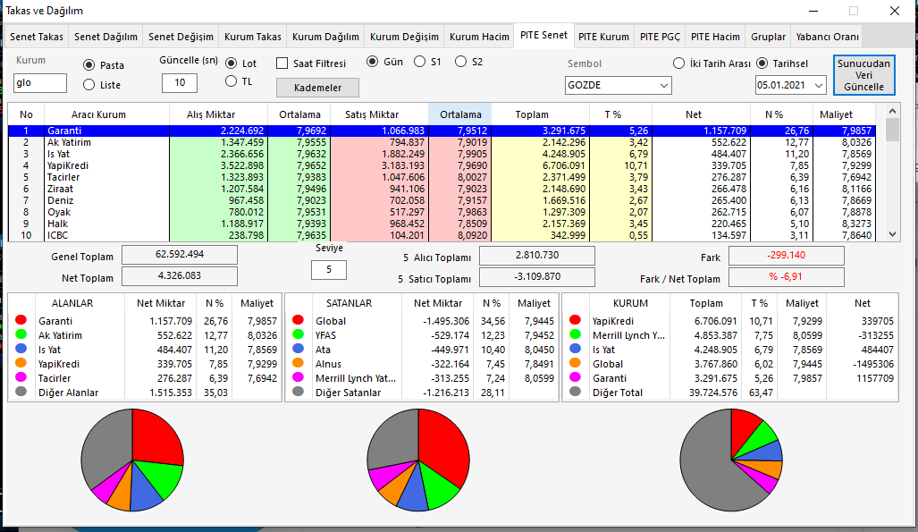The image size is (918, 532).
Task: Click red swatch beside Garanti in ALANLAR
Action: (21, 320)
